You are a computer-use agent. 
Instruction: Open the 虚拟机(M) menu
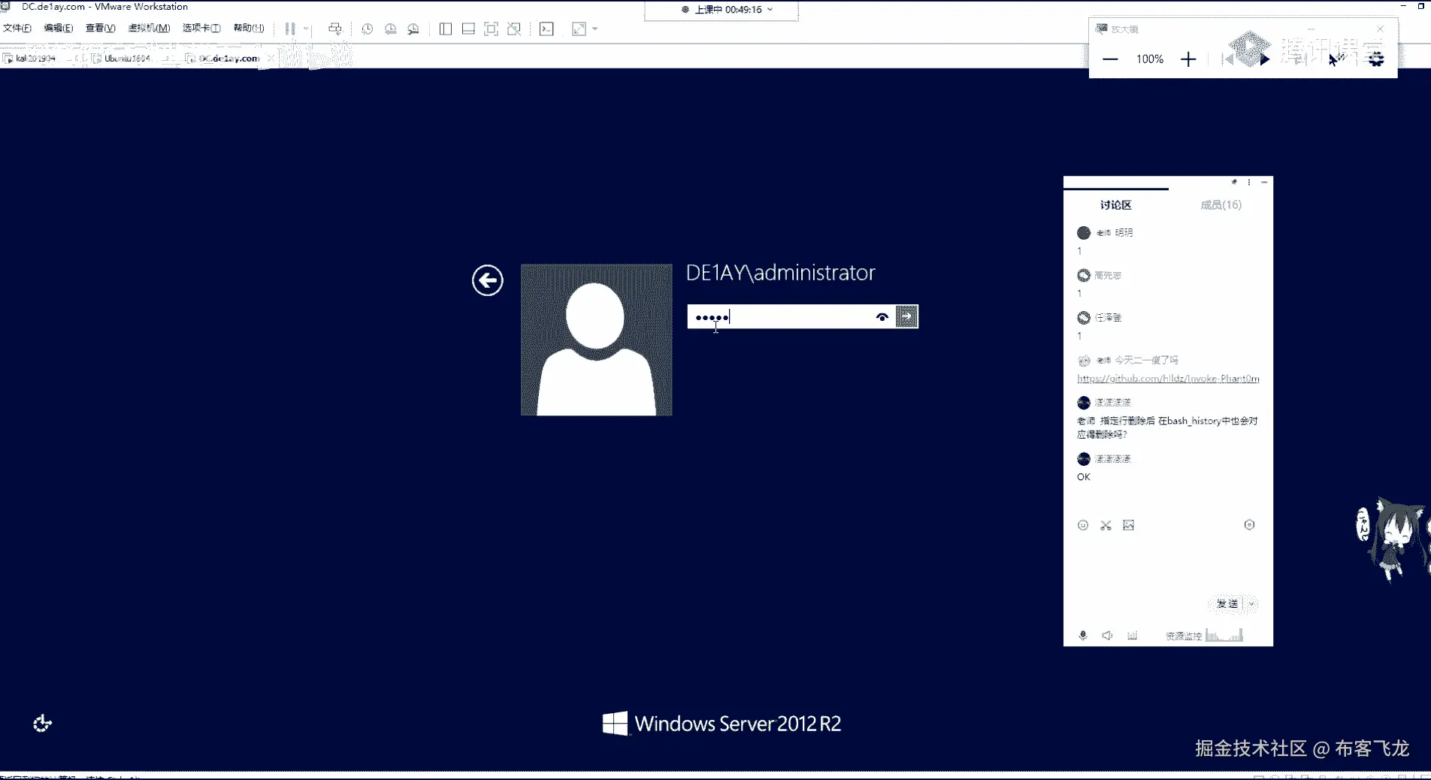pos(150,29)
